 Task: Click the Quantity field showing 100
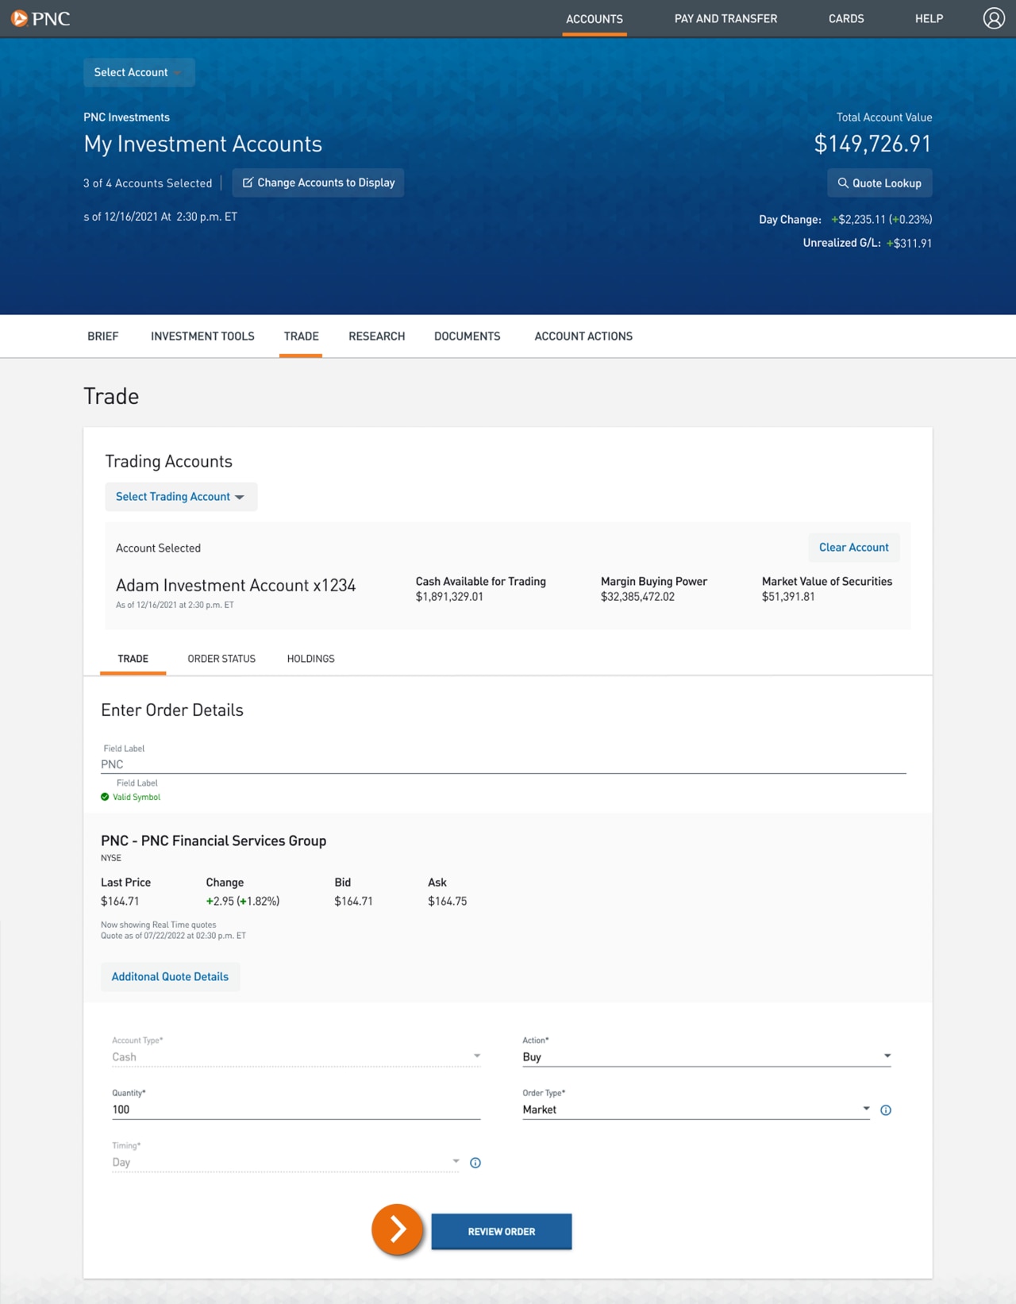click(x=296, y=1110)
